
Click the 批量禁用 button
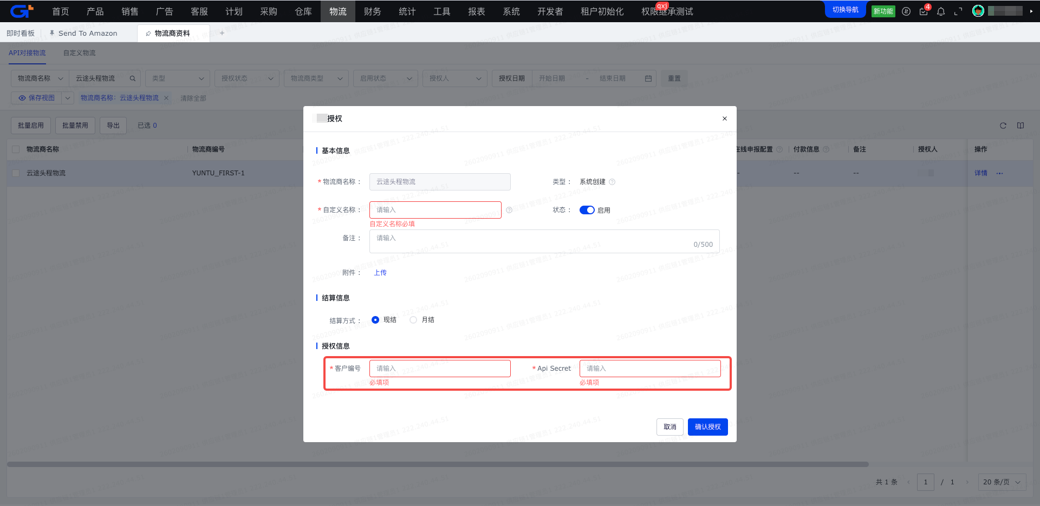(x=75, y=126)
